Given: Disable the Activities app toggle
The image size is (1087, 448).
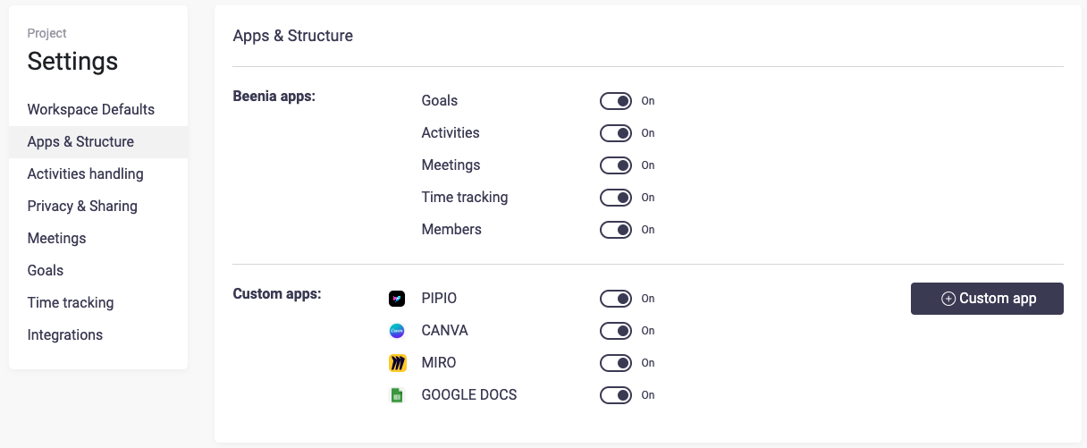Looking at the screenshot, I should [x=616, y=133].
